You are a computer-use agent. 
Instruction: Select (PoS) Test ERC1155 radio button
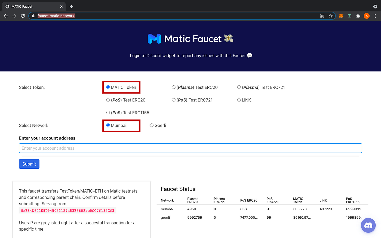point(108,113)
